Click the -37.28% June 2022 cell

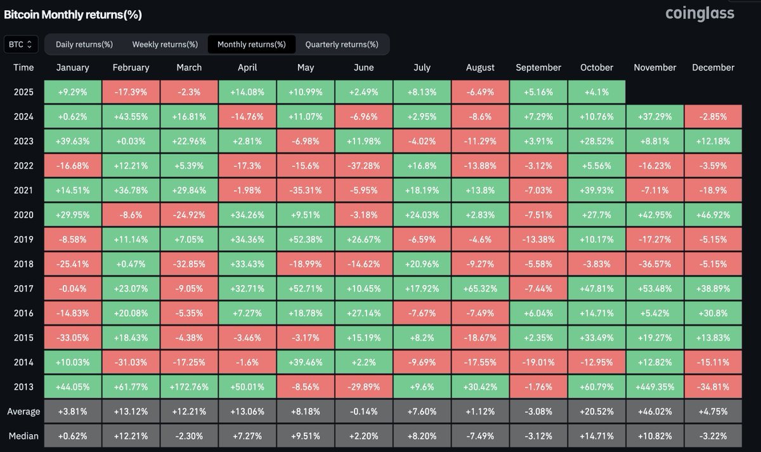point(363,165)
